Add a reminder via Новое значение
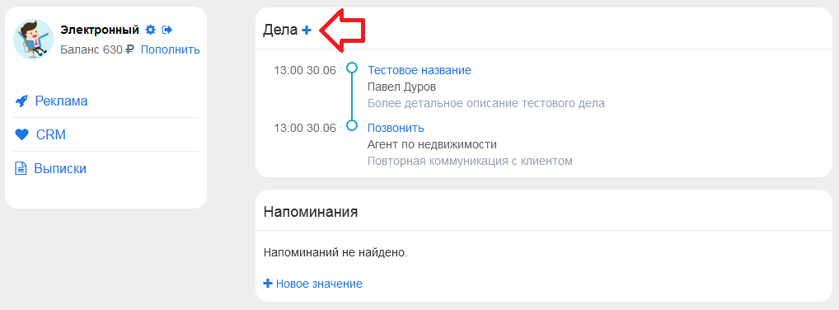The height and width of the screenshot is (310, 839). tap(319, 284)
